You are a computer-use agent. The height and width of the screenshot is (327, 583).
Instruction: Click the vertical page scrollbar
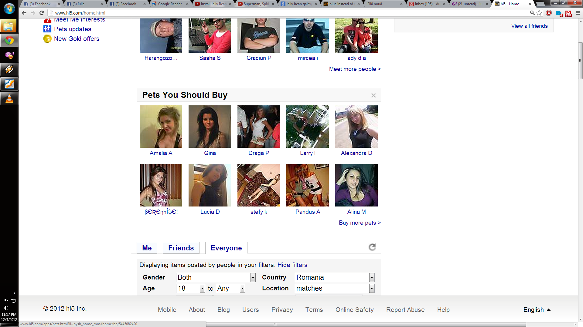(580, 61)
